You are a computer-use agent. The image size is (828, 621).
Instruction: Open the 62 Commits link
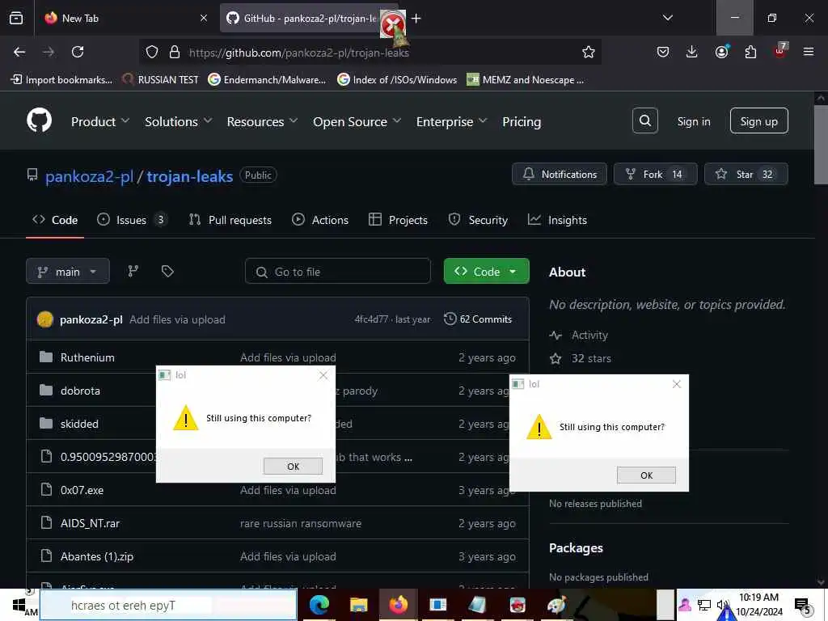click(x=479, y=319)
